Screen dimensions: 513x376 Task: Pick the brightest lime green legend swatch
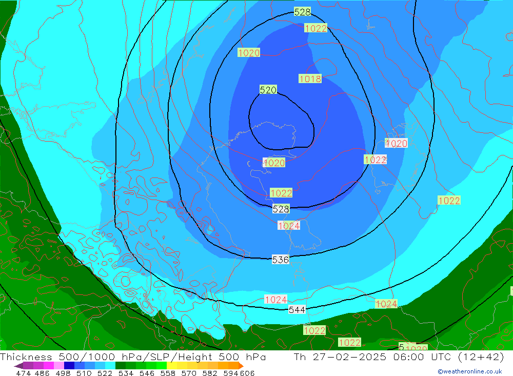pos(161,365)
